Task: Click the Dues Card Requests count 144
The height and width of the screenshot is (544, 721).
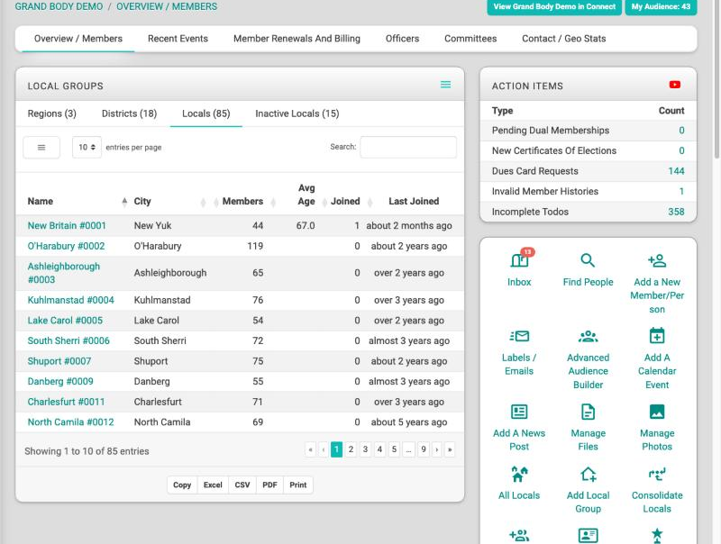Action: pos(676,171)
